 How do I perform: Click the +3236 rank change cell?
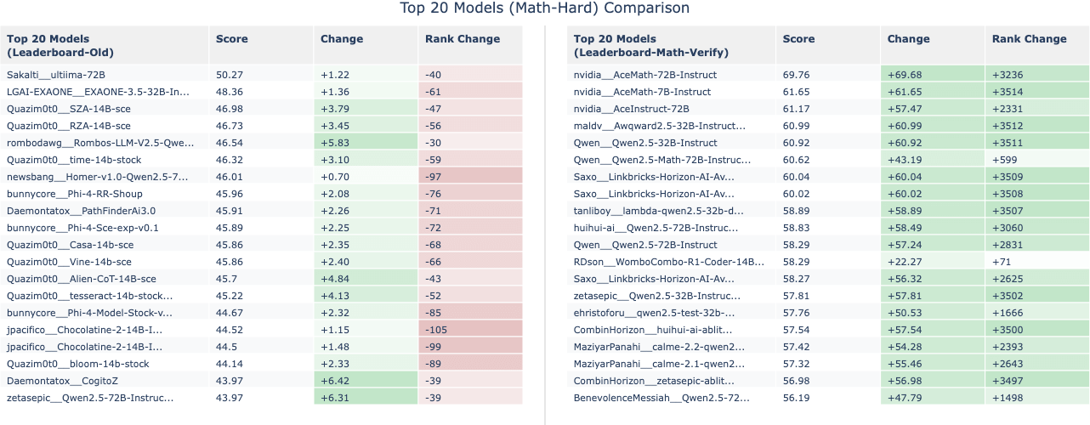(x=1009, y=75)
